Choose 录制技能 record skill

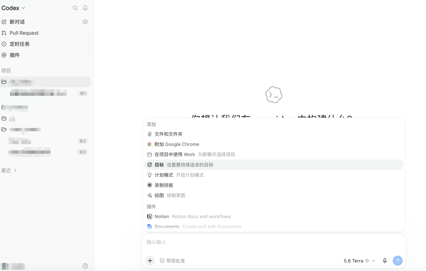click(x=274, y=185)
